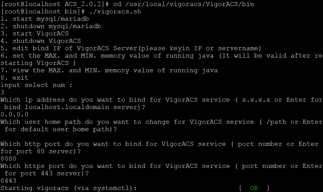Click menu option 2 shutdown mysql/mariadb
The height and width of the screenshot is (192, 323).
click(51, 26)
